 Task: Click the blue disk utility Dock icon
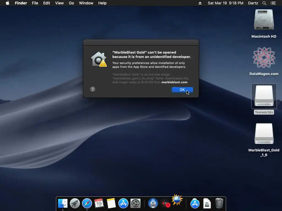click(153, 203)
